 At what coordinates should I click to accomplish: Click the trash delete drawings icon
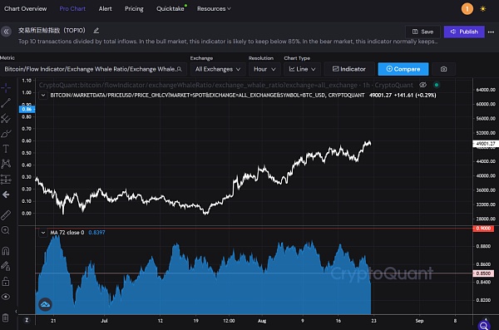(x=6, y=318)
